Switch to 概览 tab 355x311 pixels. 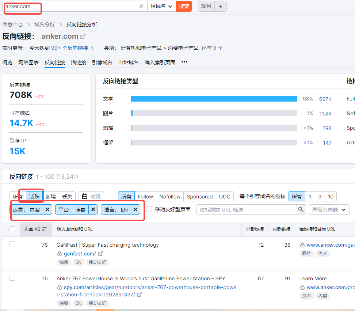point(7,62)
